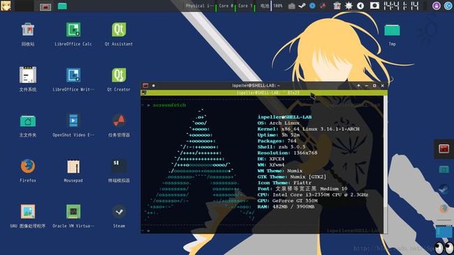Viewport: 454px width, 255px height.
Task: Click the screenshot camera icon in the top panel
Action: point(374,6)
